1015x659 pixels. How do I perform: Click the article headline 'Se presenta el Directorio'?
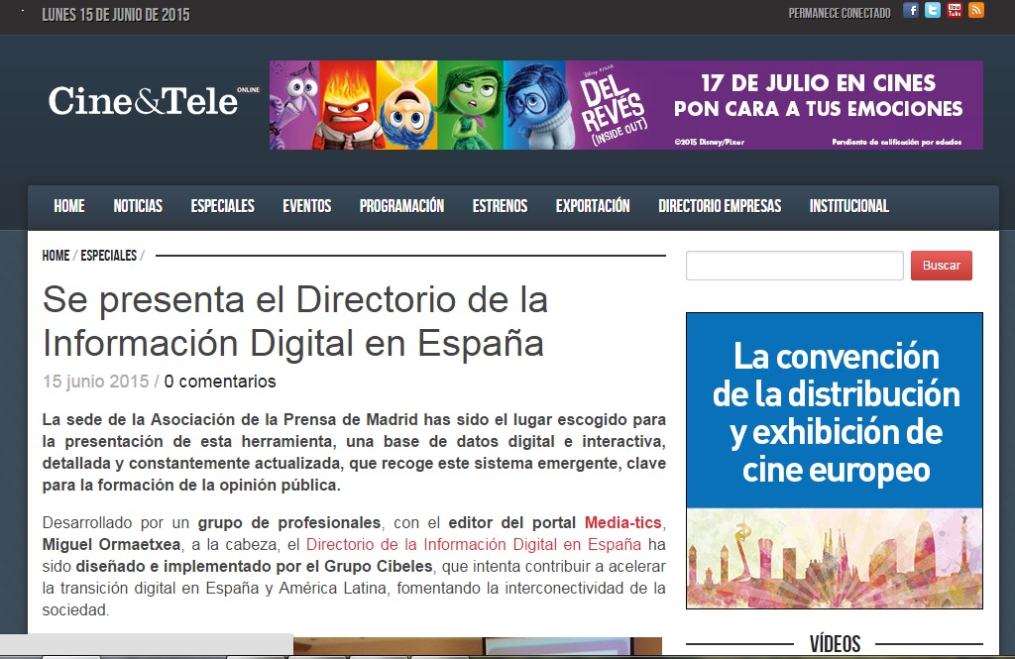pos(295,321)
